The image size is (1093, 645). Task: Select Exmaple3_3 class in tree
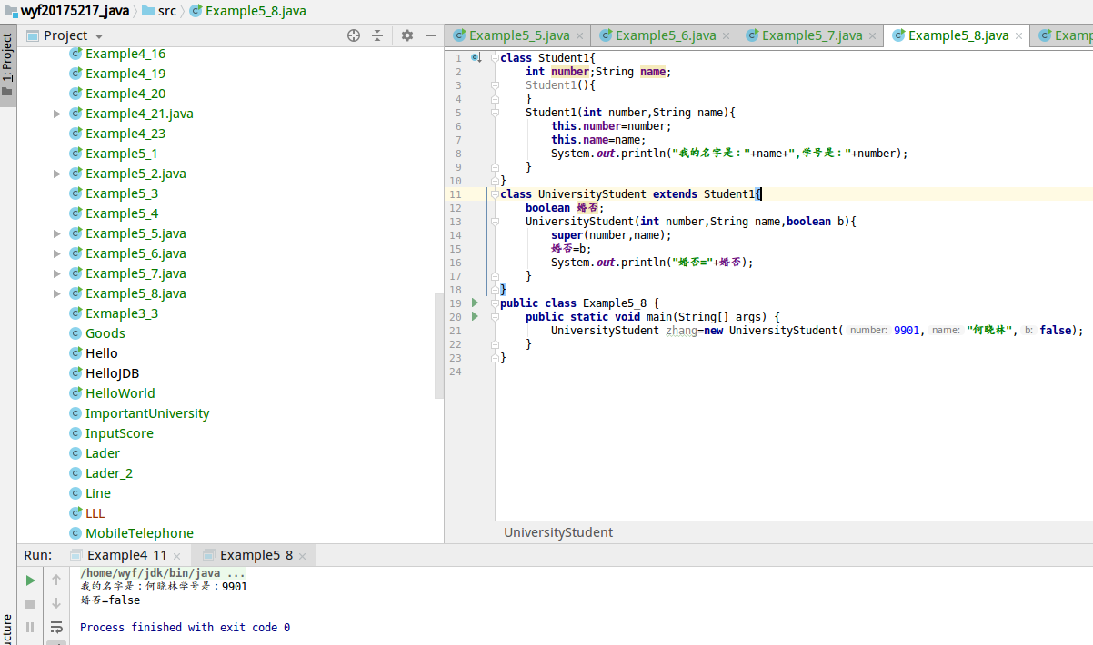tap(122, 313)
